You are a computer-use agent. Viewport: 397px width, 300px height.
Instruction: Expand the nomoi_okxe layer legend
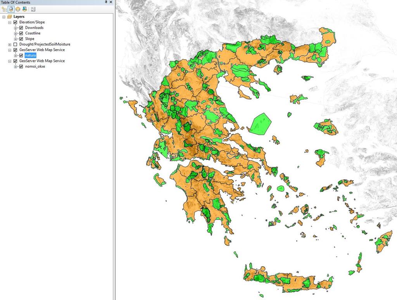[16, 67]
